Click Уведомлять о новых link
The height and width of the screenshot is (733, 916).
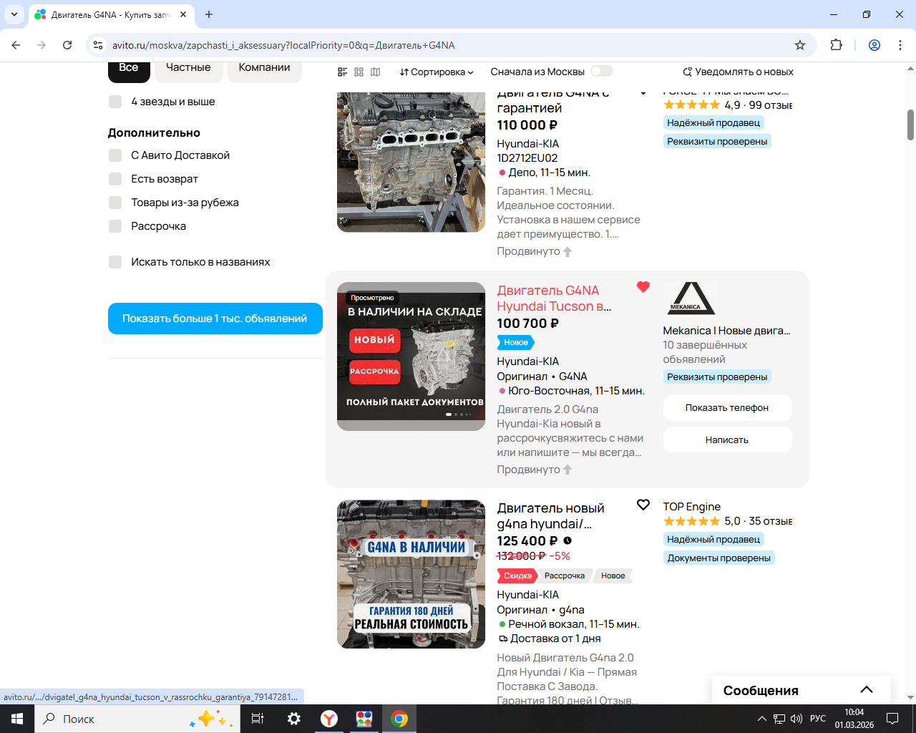tap(738, 72)
